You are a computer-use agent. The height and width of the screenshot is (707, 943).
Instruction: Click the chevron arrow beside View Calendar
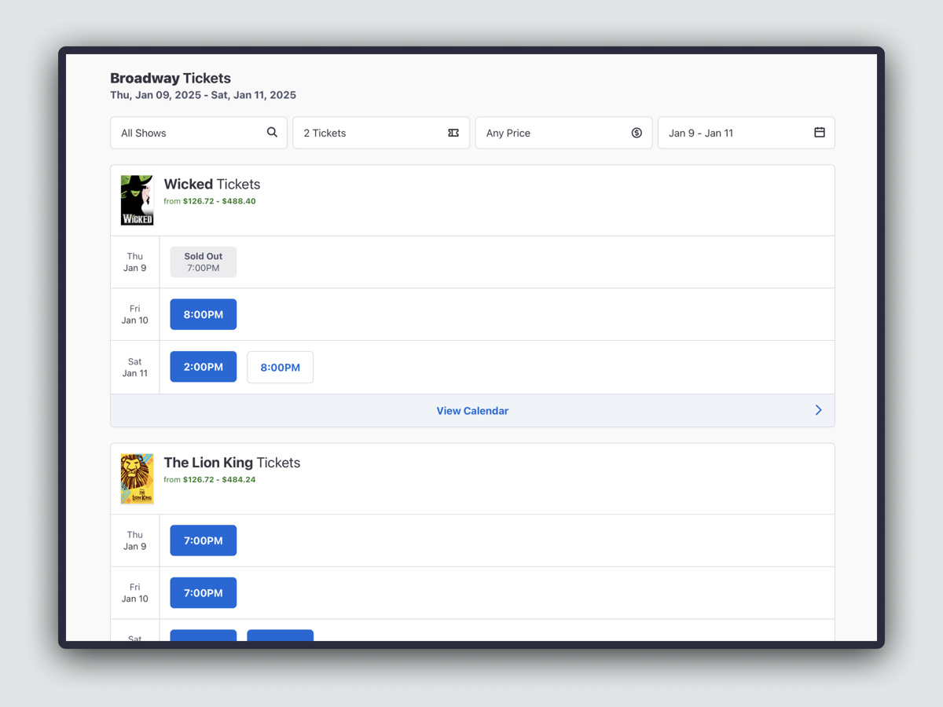818,410
